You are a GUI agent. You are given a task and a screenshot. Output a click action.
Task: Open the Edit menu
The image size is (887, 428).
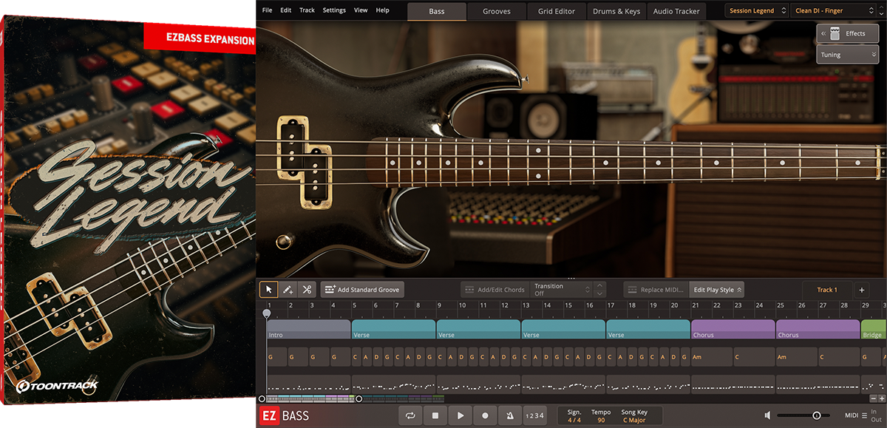point(286,10)
